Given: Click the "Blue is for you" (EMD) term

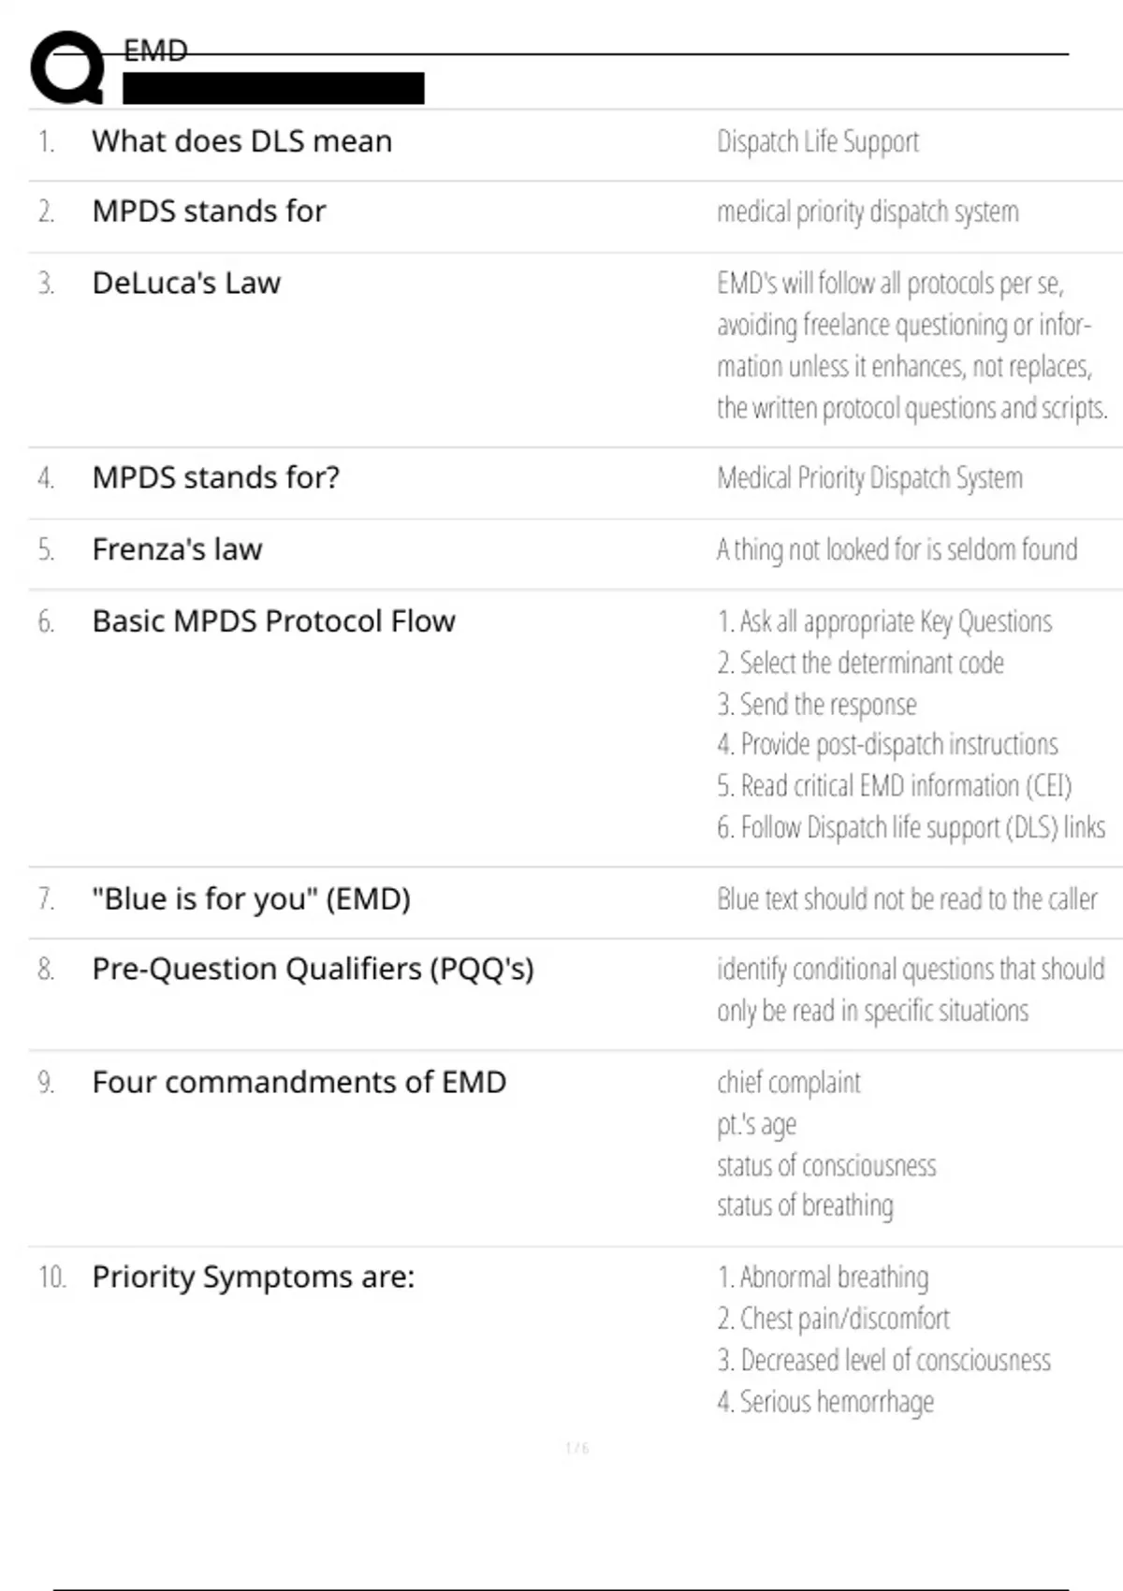Looking at the screenshot, I should coord(251,898).
